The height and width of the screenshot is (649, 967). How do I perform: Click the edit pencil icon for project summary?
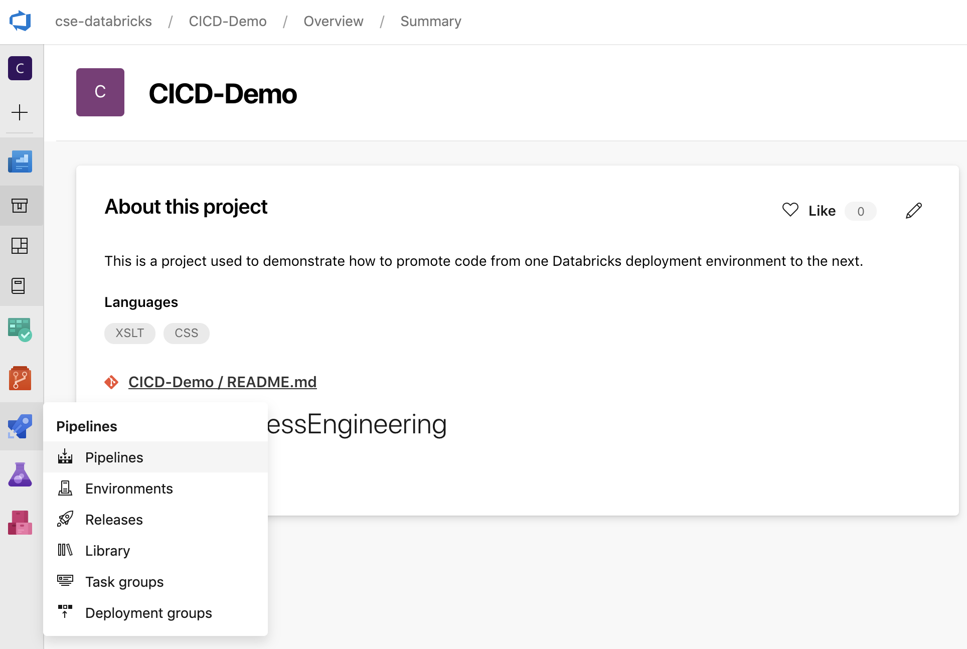(x=915, y=211)
